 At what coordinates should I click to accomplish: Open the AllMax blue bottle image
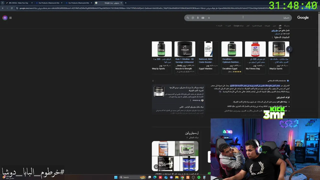tap(189, 164)
